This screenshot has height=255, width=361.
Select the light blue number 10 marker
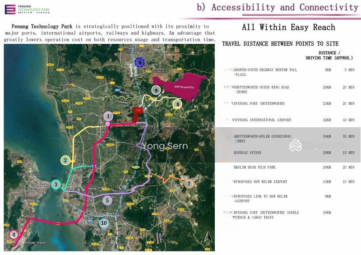104,223
